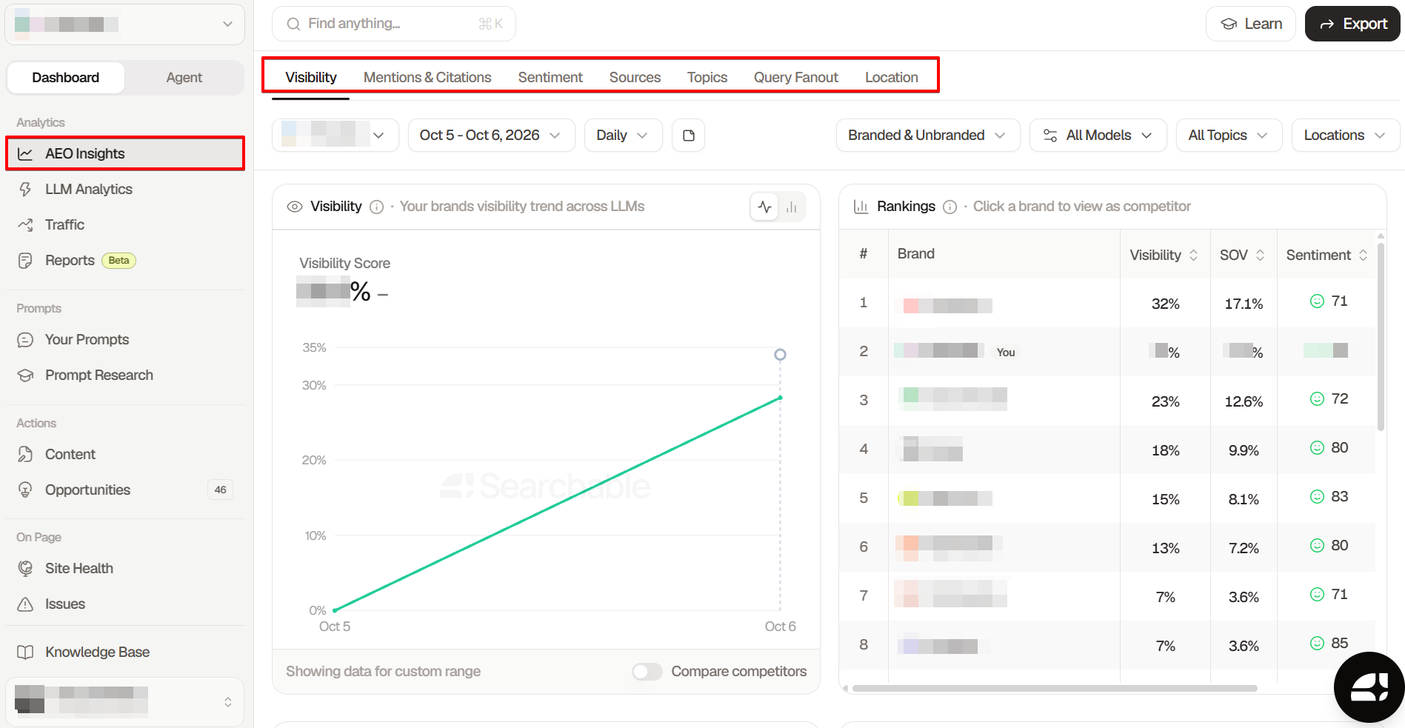Open the Daily interval dropdown
Image resolution: width=1405 pixels, height=728 pixels.
coord(623,136)
